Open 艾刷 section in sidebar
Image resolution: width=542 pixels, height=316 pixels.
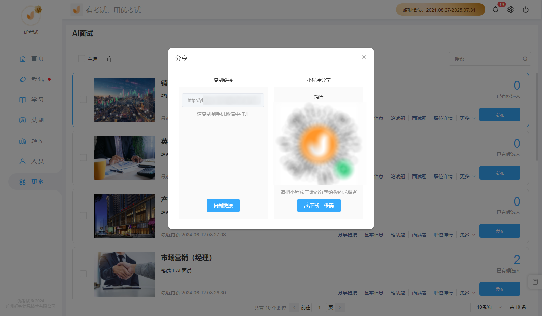[31, 120]
